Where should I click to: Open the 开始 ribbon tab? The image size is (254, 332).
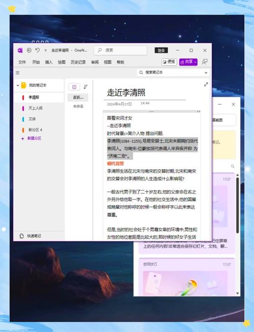click(x=36, y=62)
